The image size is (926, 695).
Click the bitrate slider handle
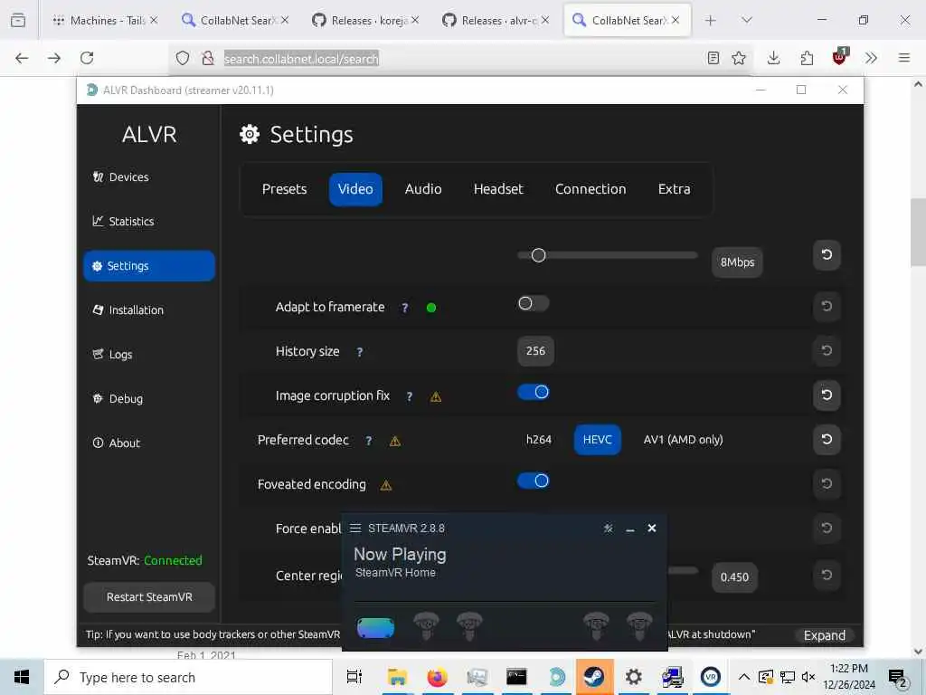tap(538, 255)
